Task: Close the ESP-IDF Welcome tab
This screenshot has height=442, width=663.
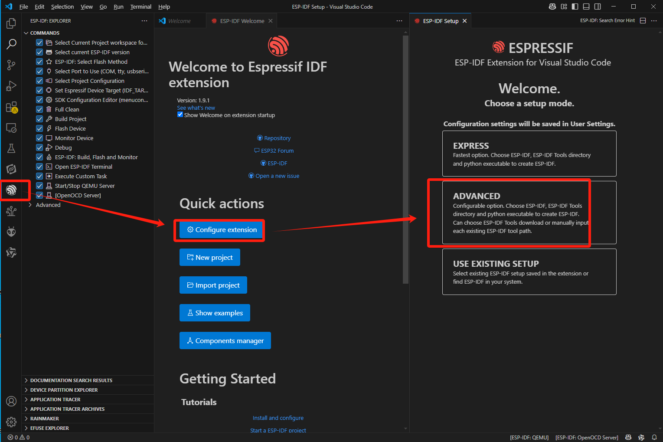Action: pyautogui.click(x=271, y=21)
